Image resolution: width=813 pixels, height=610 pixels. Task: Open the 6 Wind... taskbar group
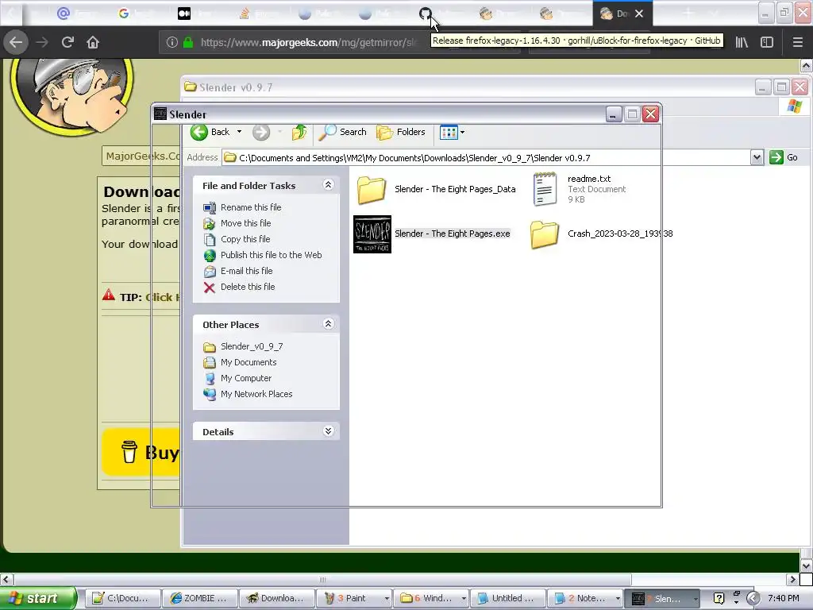coord(431,598)
